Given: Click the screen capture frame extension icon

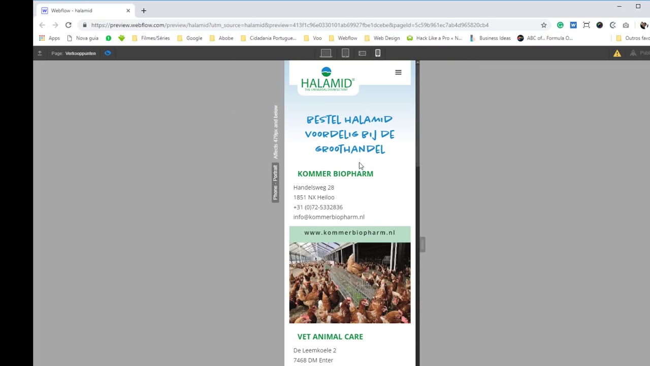Looking at the screenshot, I should coord(587,25).
